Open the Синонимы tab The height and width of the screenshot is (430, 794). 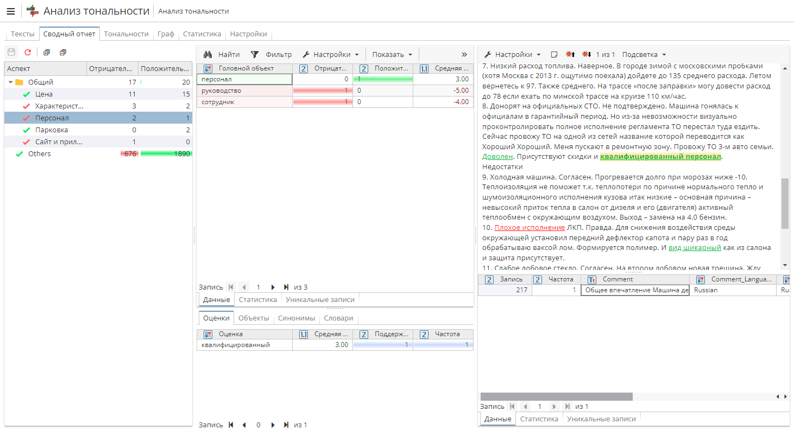(x=296, y=318)
